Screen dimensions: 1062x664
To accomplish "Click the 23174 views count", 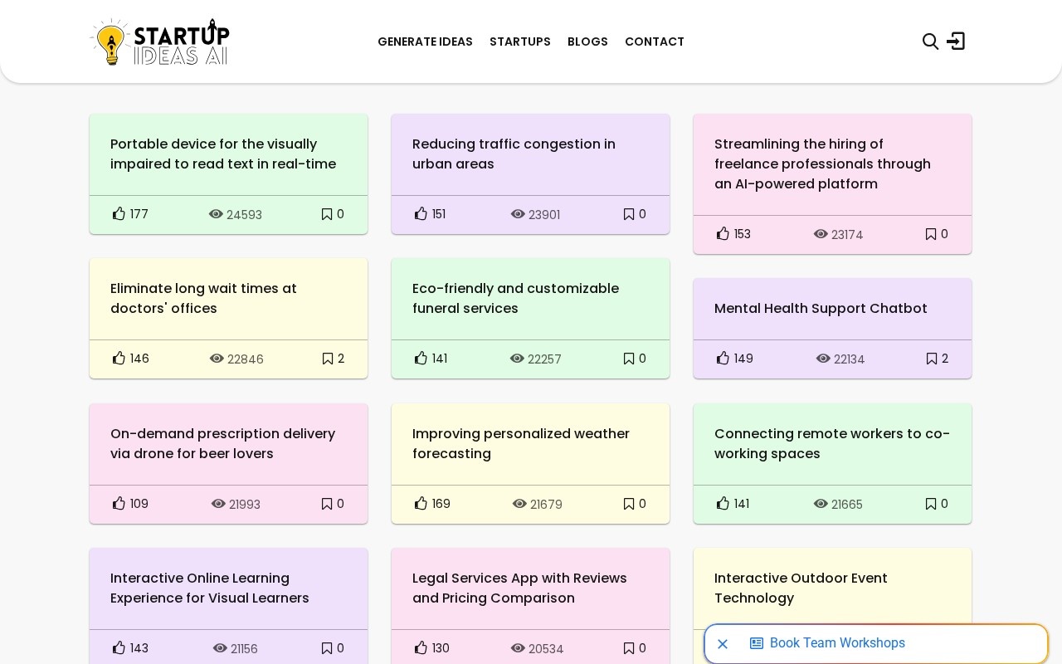I will (847, 235).
